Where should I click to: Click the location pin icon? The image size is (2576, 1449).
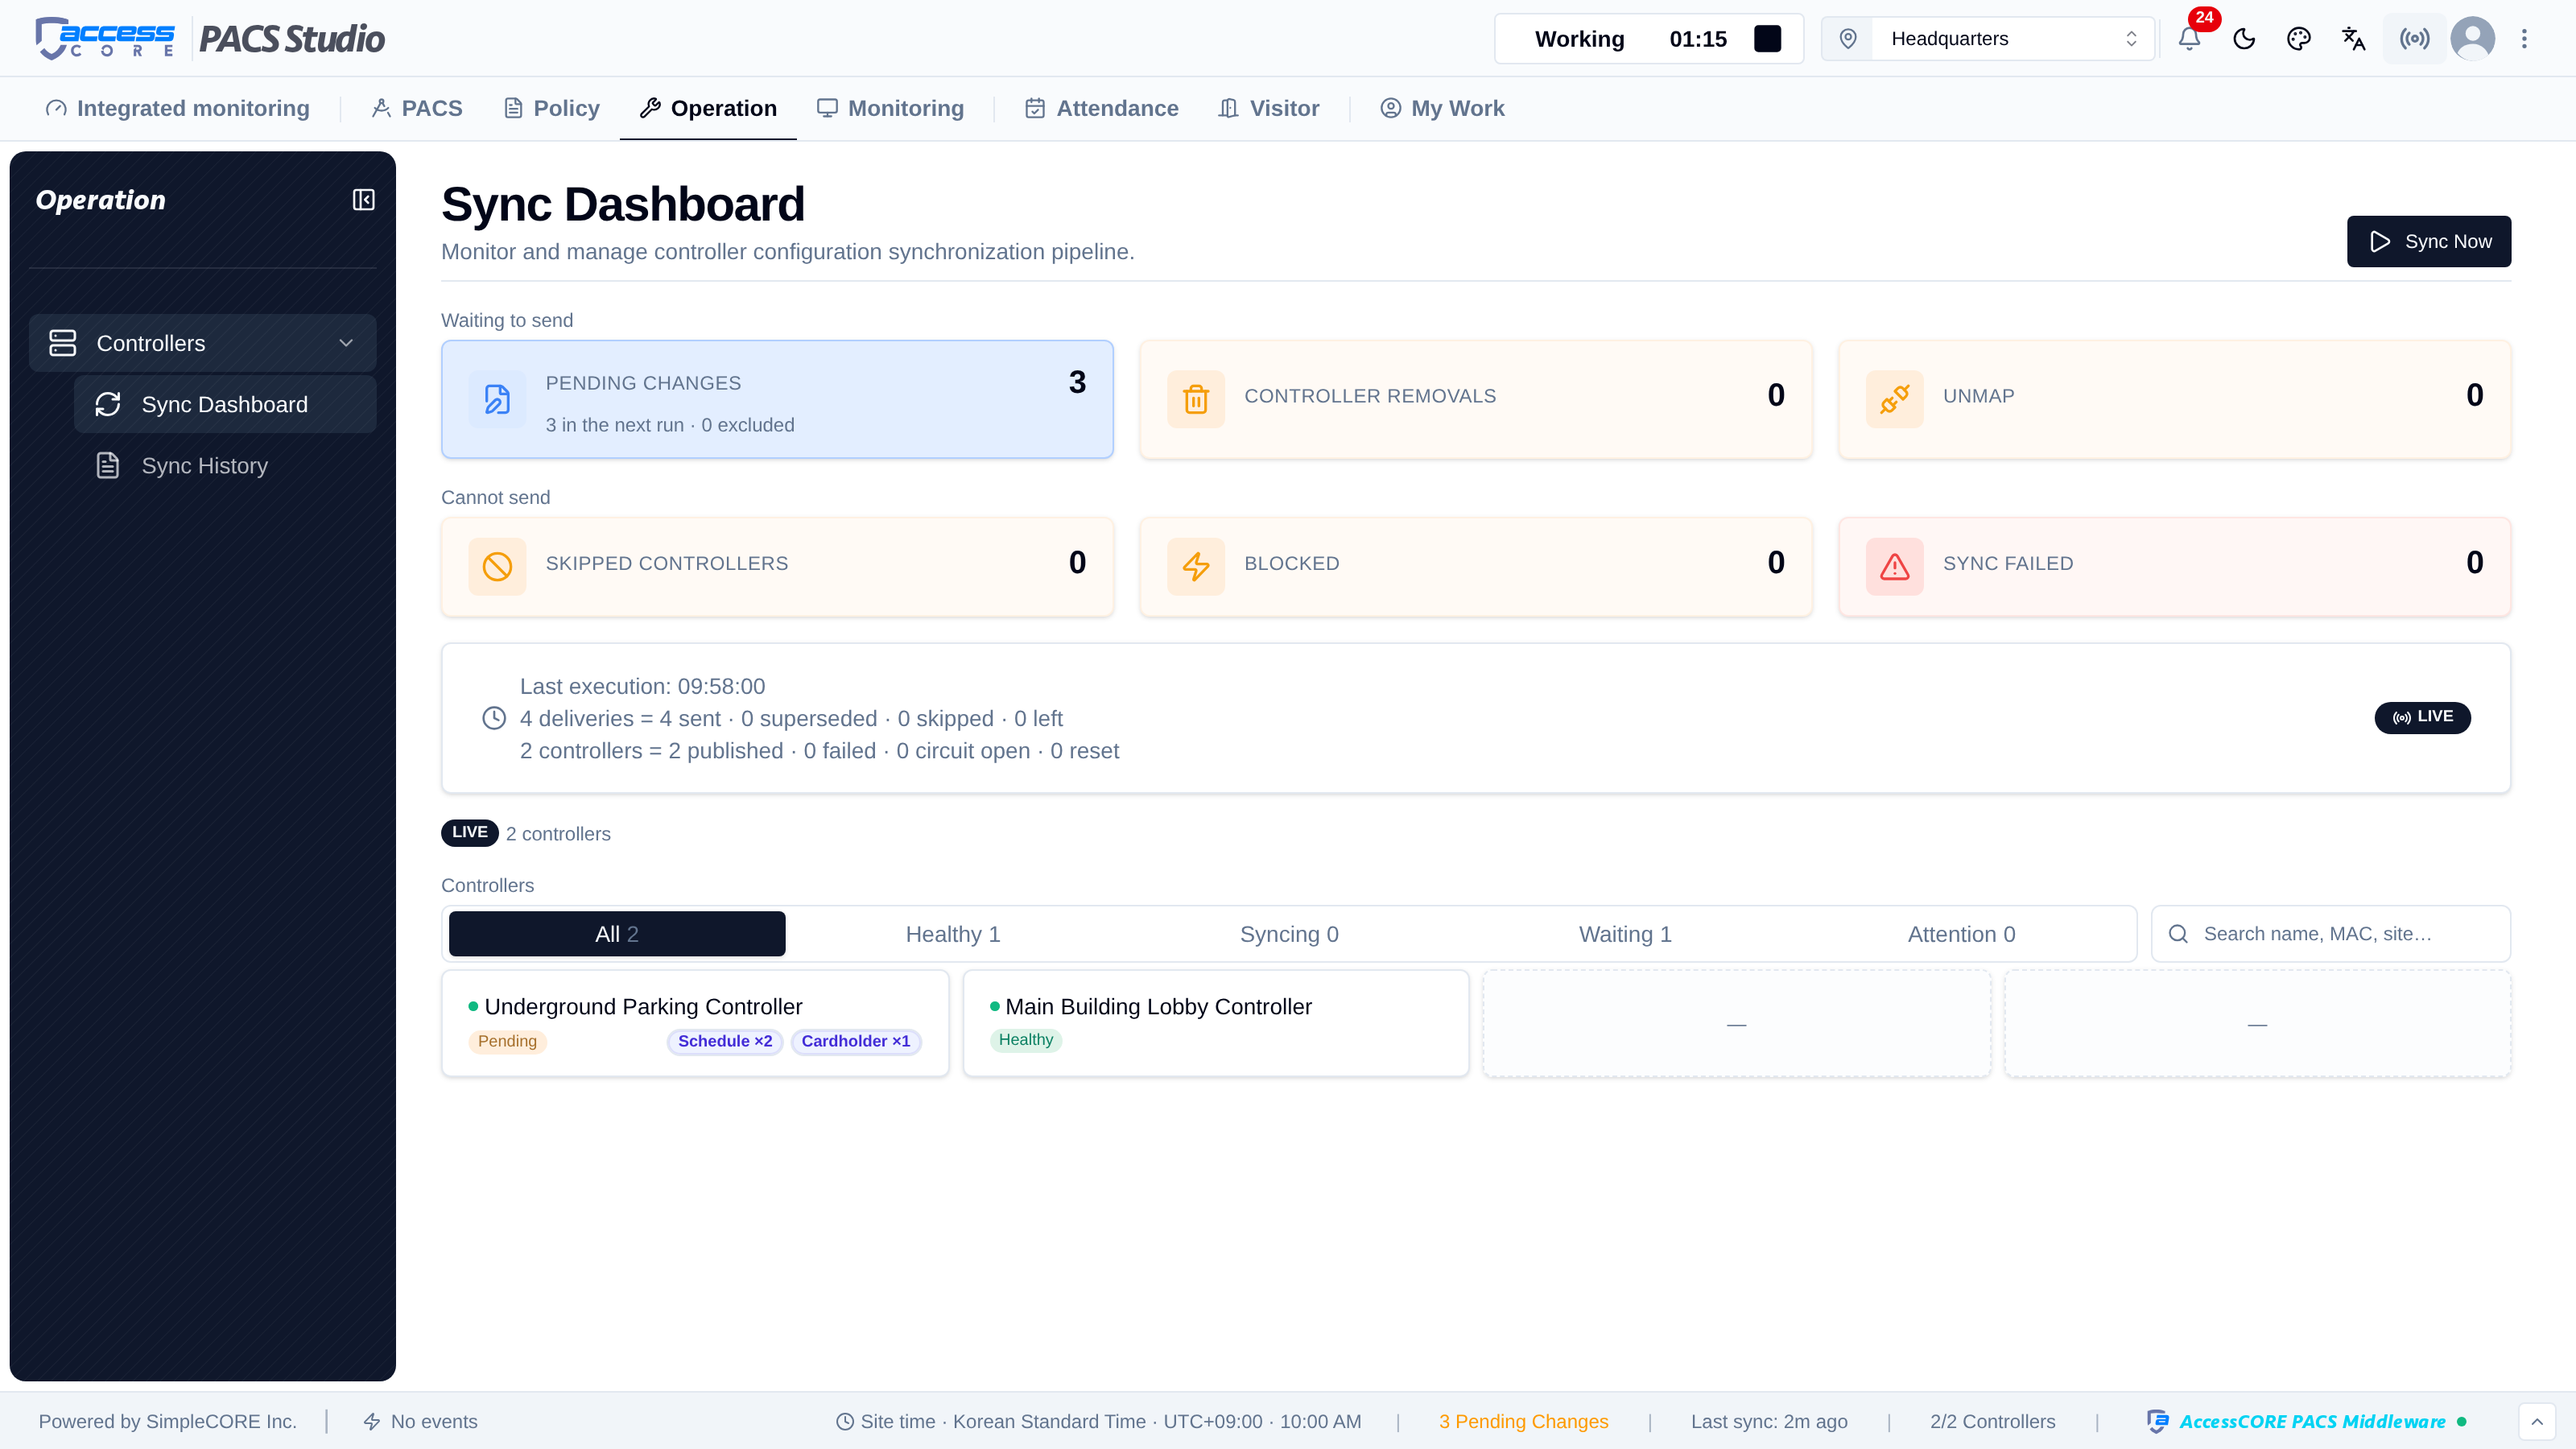[x=1848, y=39]
